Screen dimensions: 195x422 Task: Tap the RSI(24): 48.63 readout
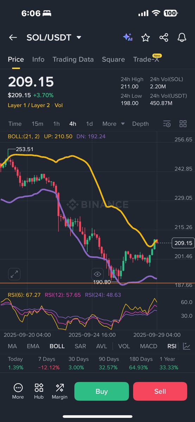pos(103,295)
